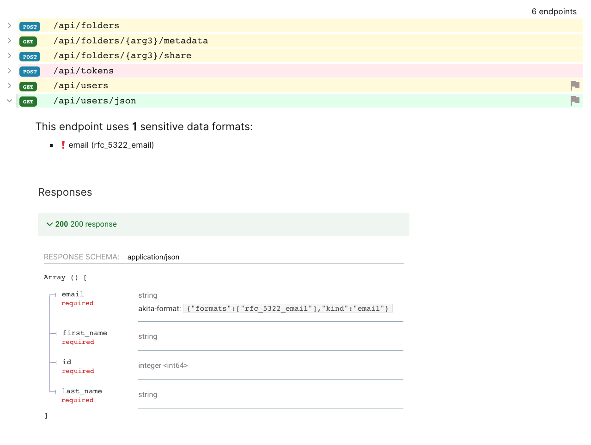This screenshot has height=445, width=591.
Task: Open the /api/tokens endpoint row
Action: (x=300, y=71)
